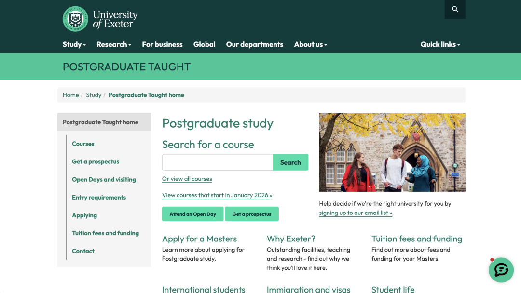Click the search magnifier icon in header
This screenshot has width=521, height=293.
click(x=455, y=9)
